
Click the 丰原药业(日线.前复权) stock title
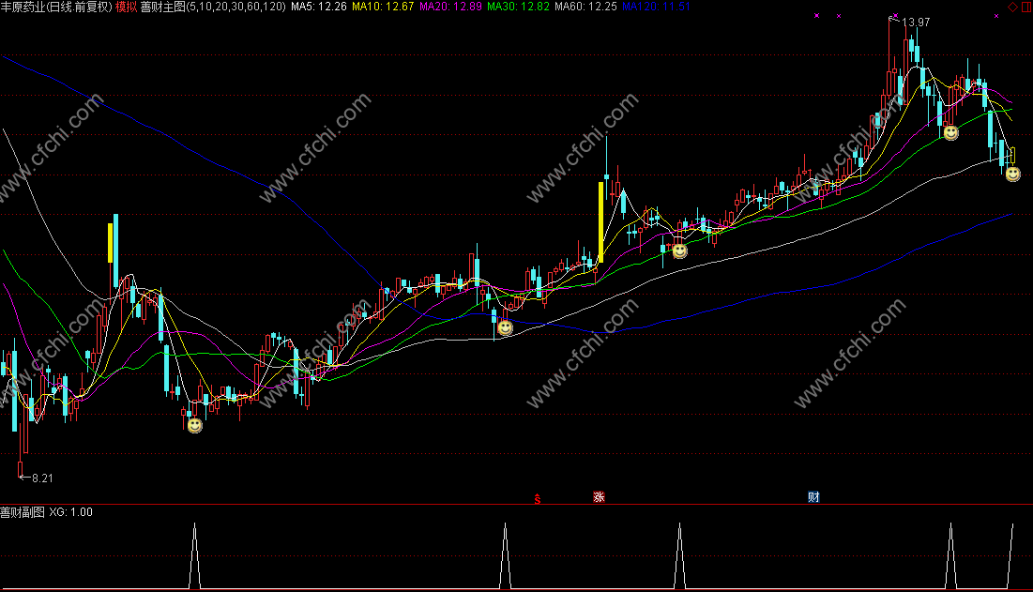point(56,7)
